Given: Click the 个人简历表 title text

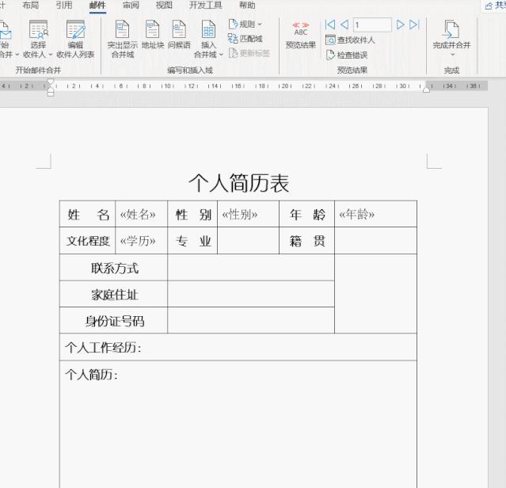Looking at the screenshot, I should coord(239,183).
